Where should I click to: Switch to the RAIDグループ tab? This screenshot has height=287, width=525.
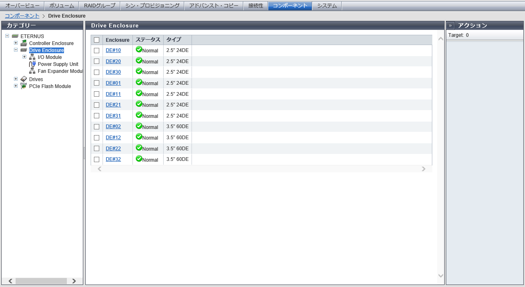coord(100,6)
